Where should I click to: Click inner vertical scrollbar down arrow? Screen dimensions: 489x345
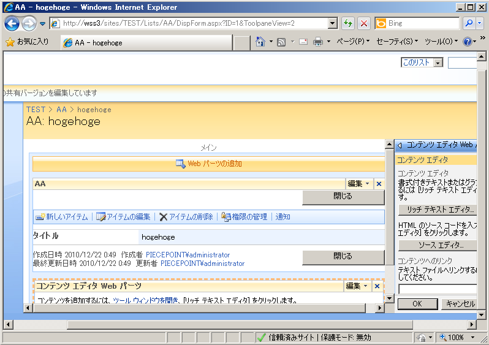tap(389, 298)
